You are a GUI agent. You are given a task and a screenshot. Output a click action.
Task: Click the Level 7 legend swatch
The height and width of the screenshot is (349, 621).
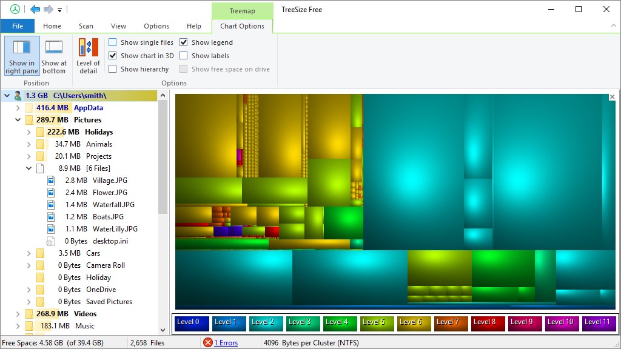tap(451, 324)
